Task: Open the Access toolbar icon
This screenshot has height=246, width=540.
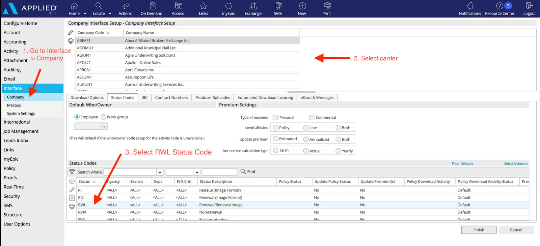Action: coord(179,6)
